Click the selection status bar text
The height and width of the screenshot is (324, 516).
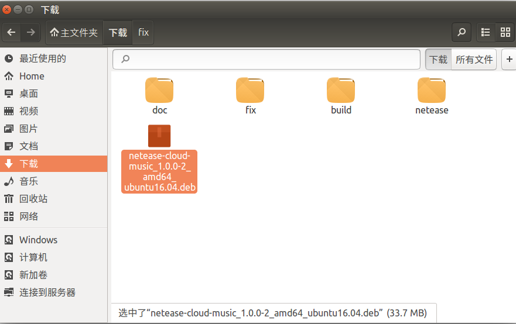(x=272, y=313)
